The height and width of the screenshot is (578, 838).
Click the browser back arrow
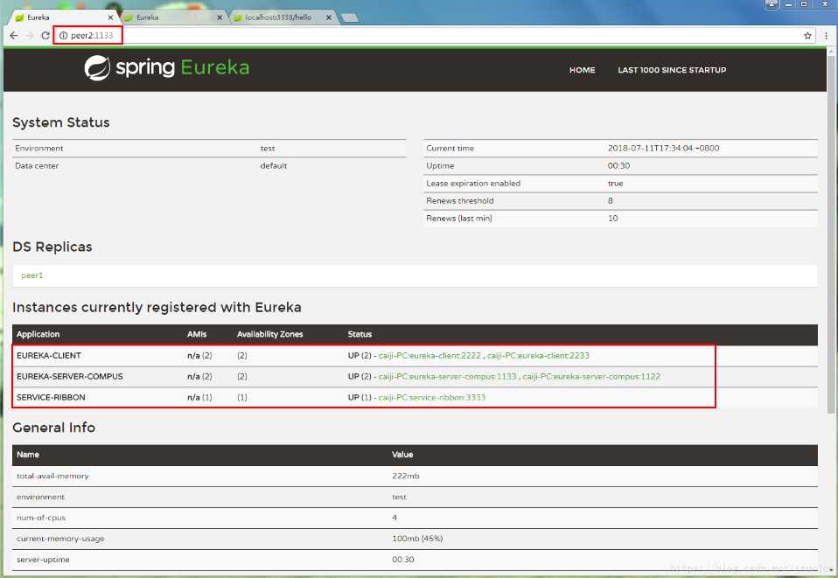point(14,35)
